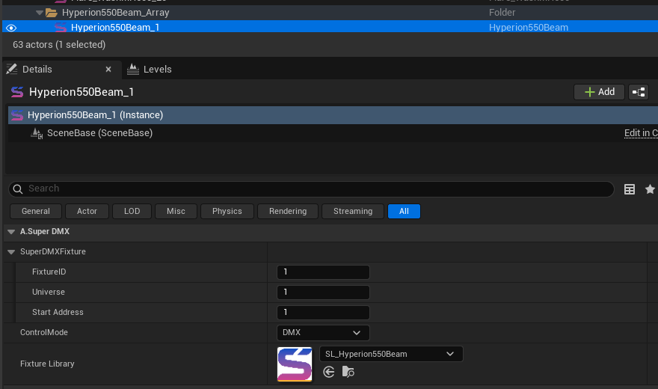This screenshot has width=658, height=389.
Task: Click the Add component button
Action: (599, 92)
